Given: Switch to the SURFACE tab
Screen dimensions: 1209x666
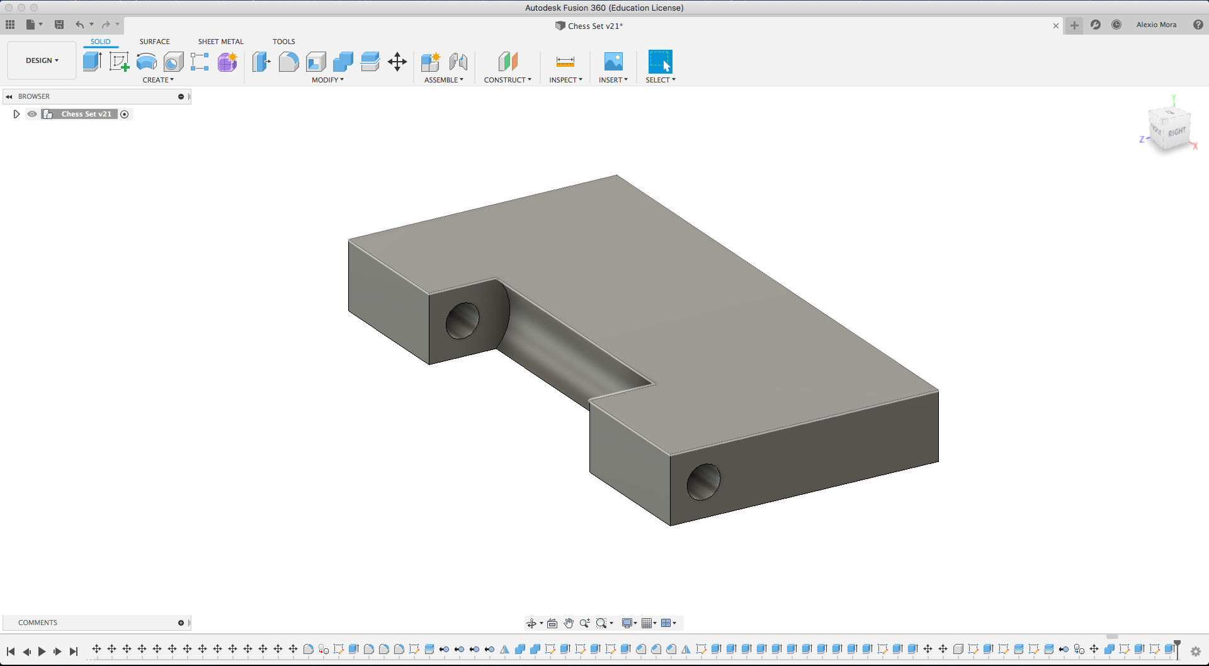Looking at the screenshot, I should click(155, 42).
